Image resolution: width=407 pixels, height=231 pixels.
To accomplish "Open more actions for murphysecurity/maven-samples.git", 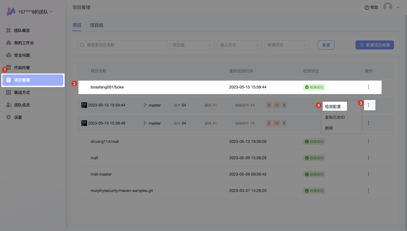I will (368, 191).
